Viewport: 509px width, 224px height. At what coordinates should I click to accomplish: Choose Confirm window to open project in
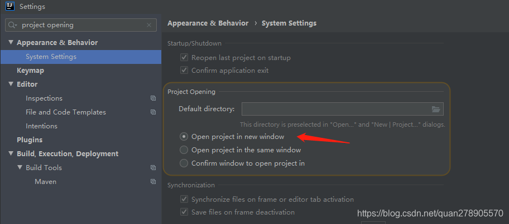tap(184, 163)
